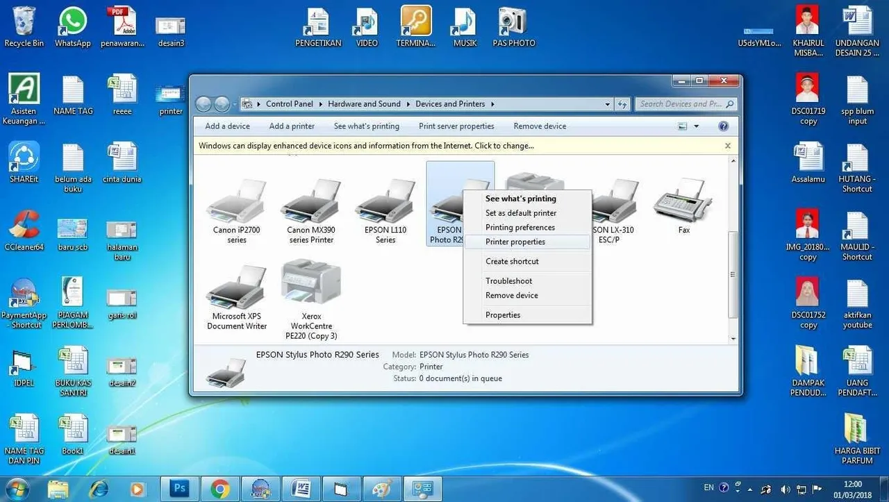
Task: Open SHAREit desktop shortcut
Action: pos(25,162)
